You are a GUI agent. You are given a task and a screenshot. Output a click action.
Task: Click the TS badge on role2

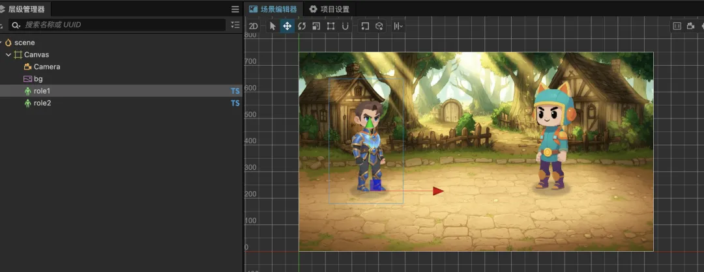tap(235, 103)
